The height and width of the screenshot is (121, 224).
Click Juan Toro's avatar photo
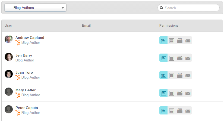coord(9,74)
